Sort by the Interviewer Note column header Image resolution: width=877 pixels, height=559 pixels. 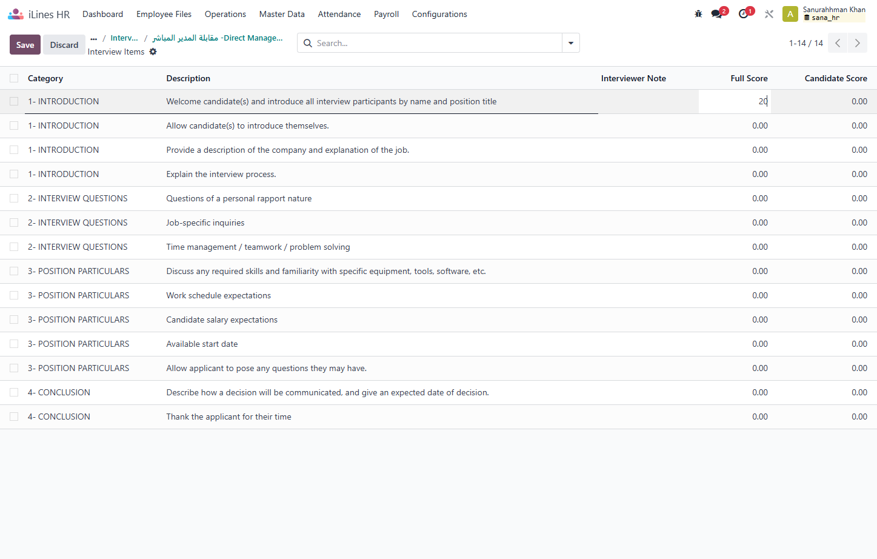(633, 78)
